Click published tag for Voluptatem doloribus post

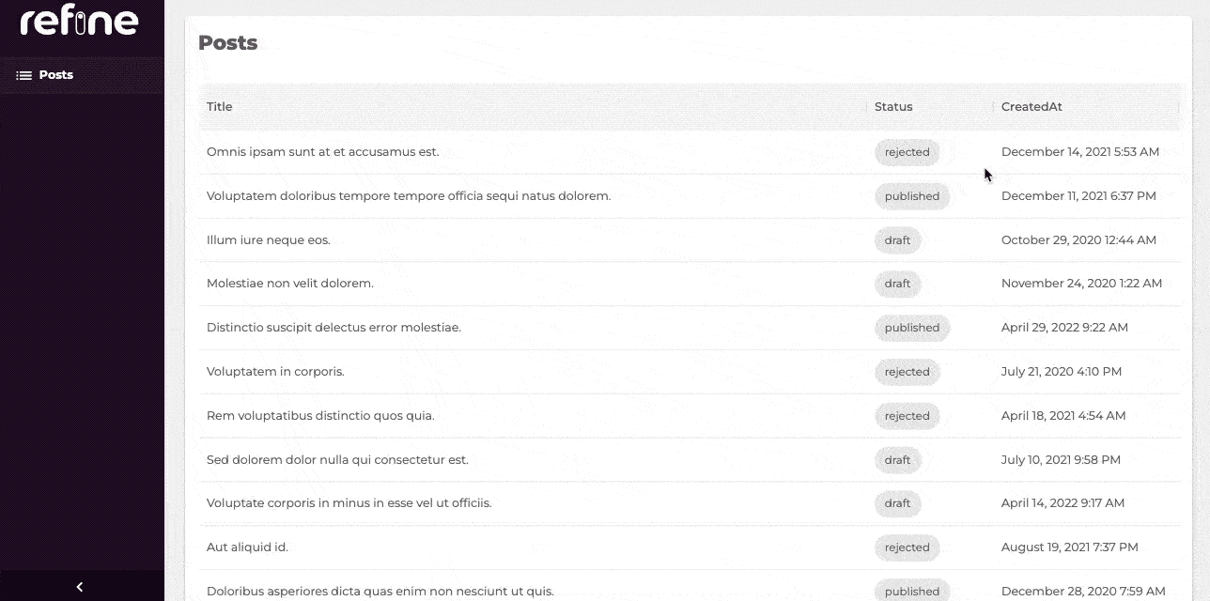pyautogui.click(x=911, y=196)
